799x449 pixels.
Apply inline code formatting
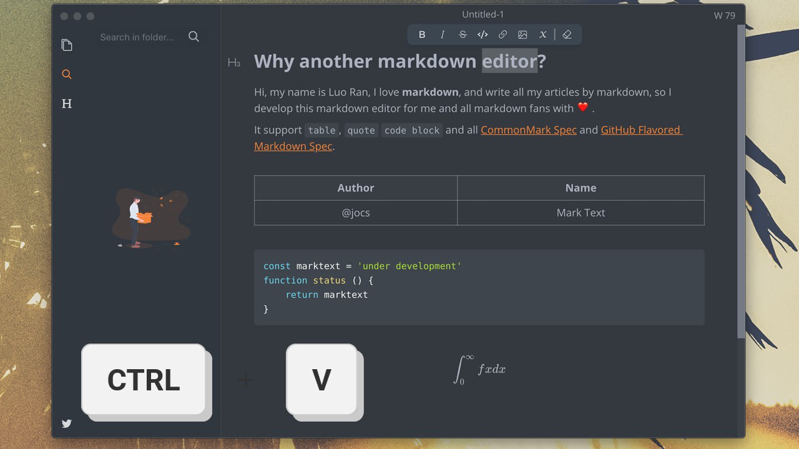[x=483, y=35]
